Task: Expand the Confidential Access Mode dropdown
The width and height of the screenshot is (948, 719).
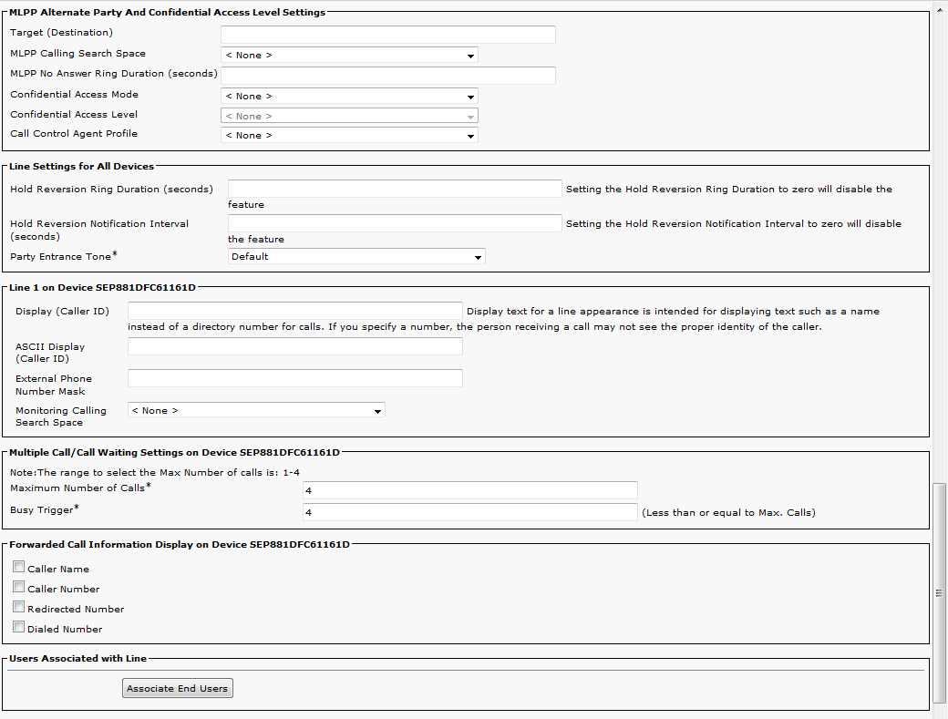Action: click(349, 97)
